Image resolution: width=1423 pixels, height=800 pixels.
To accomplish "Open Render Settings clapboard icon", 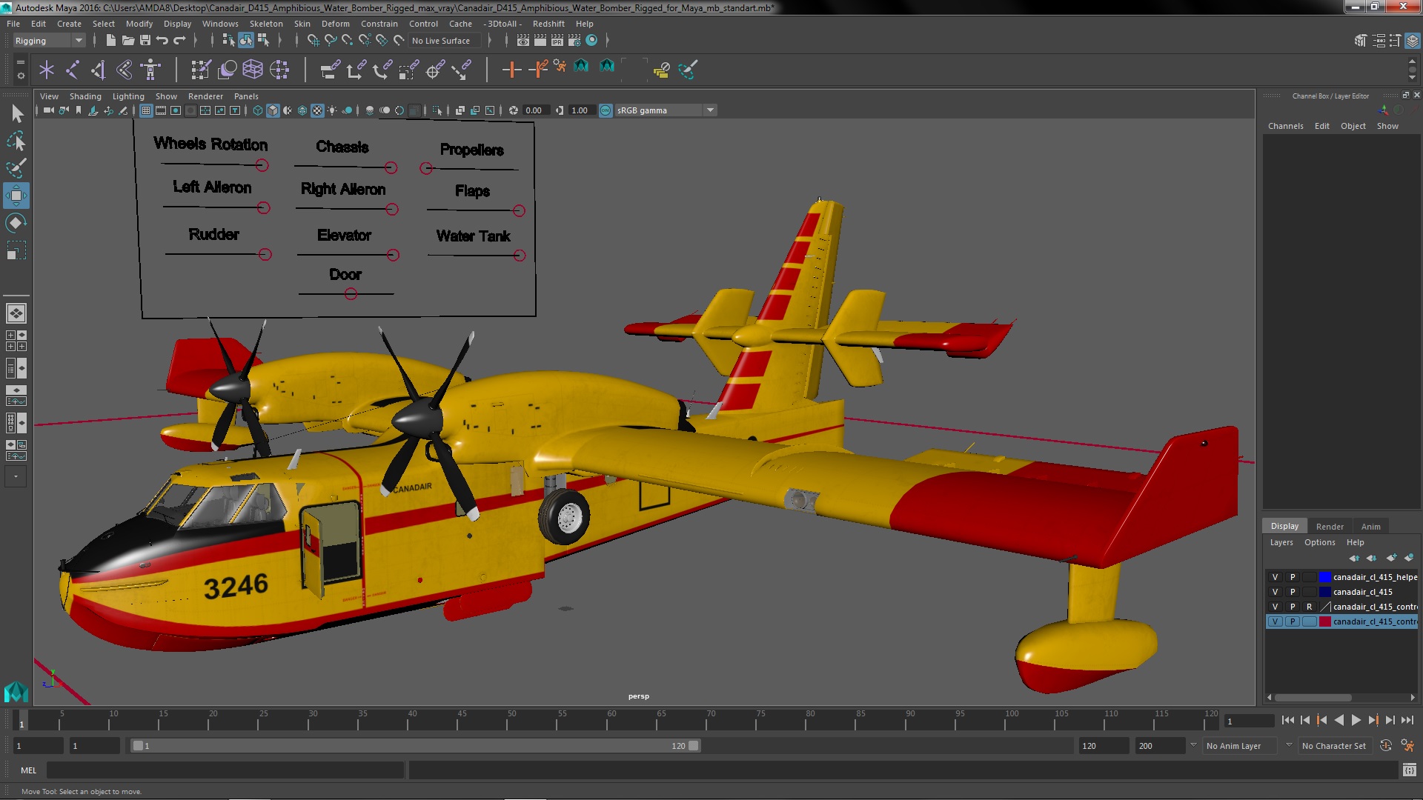I will click(574, 40).
